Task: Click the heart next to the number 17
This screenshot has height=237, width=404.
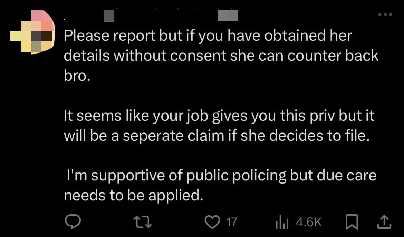Action: point(213,222)
